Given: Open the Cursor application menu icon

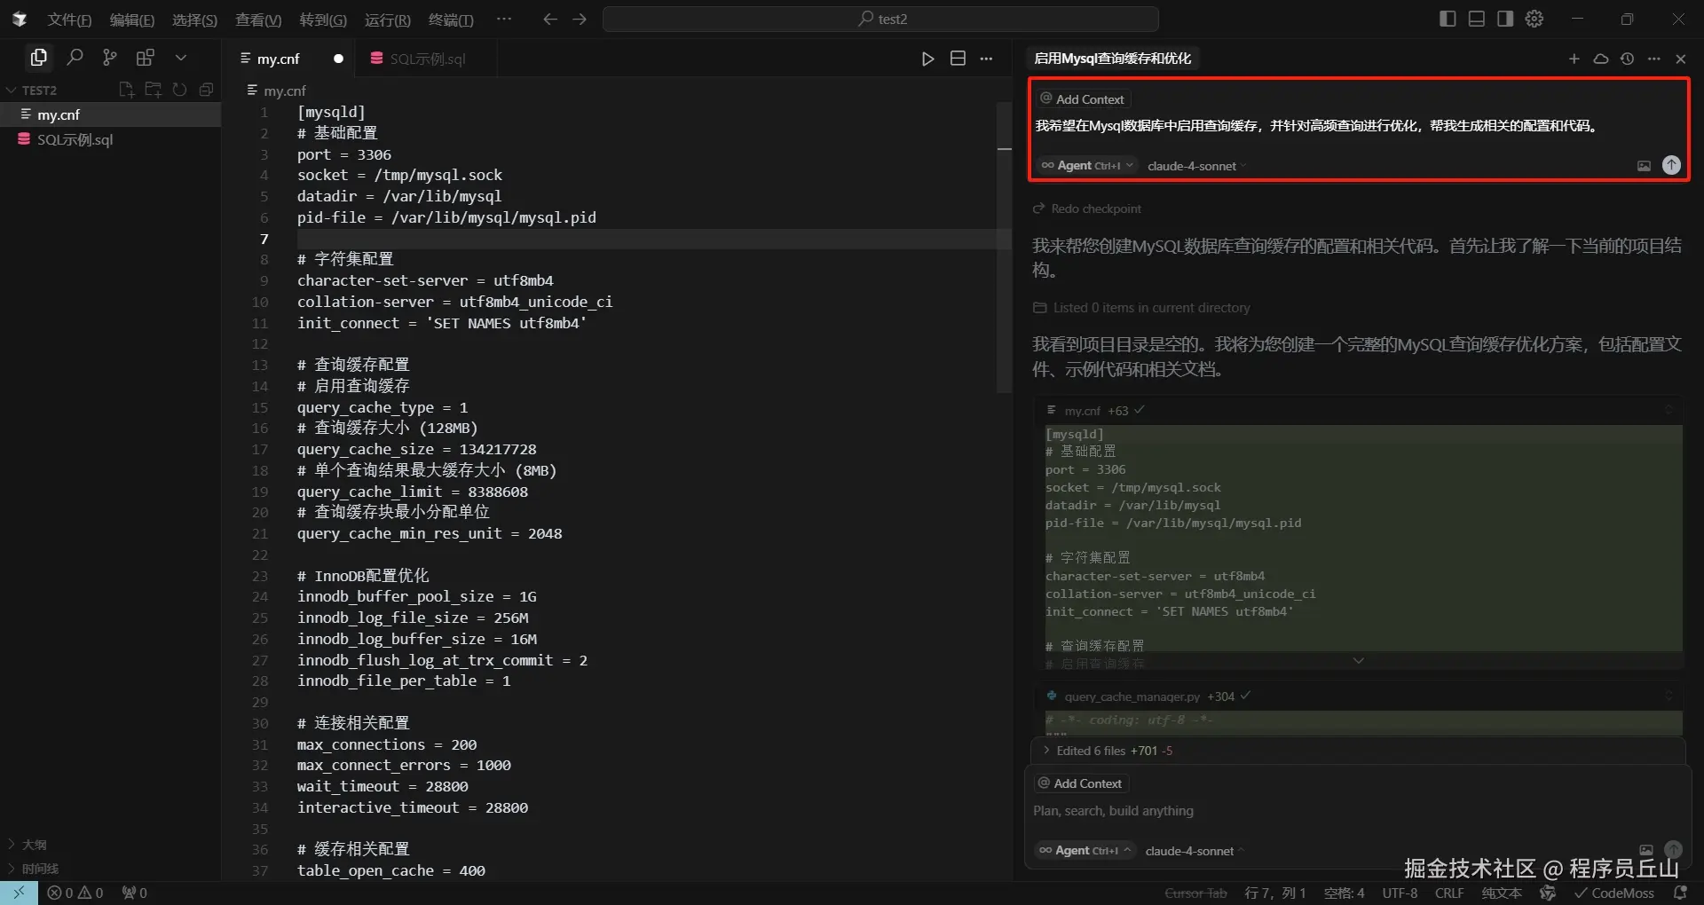Looking at the screenshot, I should coord(20,19).
